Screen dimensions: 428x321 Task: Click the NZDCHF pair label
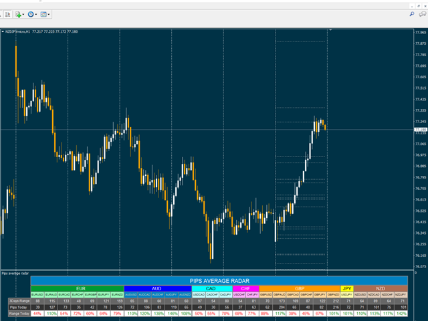pos(387,295)
